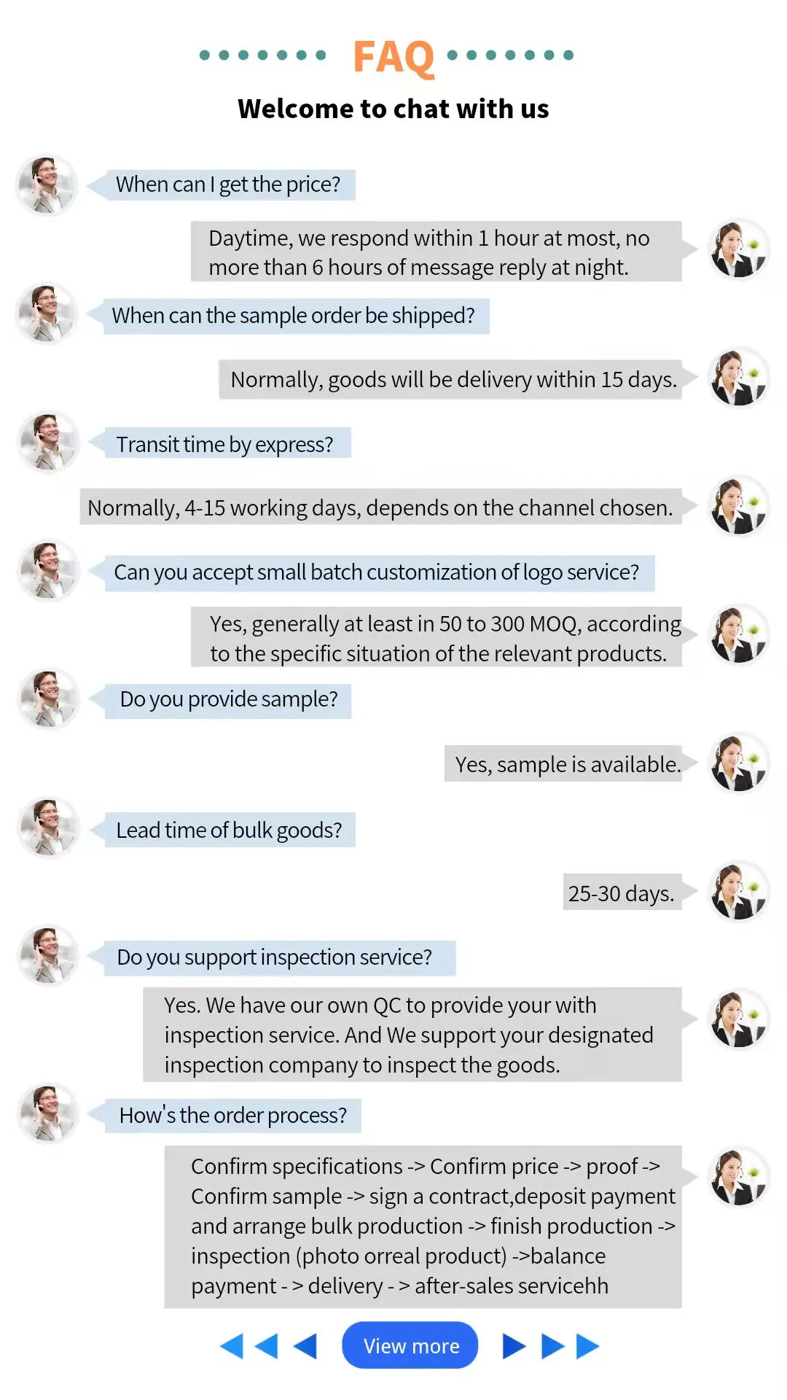Screen dimensions: 787x1400
Task: Click customer avatar beside 'When can I get the price?'
Action: (47, 185)
